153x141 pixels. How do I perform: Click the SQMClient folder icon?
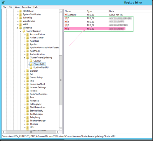point(20,11)
